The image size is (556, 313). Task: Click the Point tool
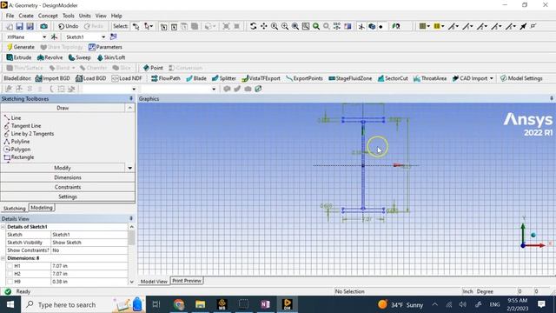[153, 68]
